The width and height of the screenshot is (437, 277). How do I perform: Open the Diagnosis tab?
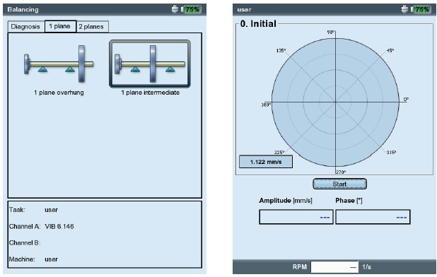pyautogui.click(x=25, y=27)
